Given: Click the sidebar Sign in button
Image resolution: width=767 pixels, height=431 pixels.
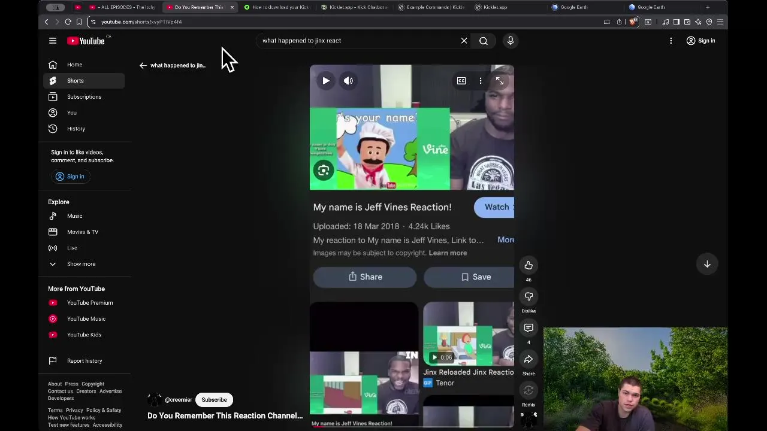Looking at the screenshot, I should 70,177.
